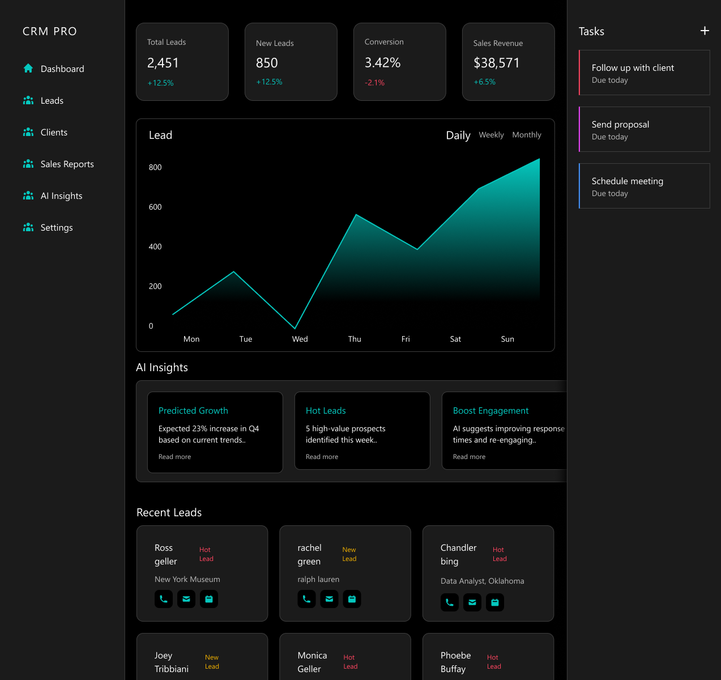721x680 pixels.
Task: Open the calendar icon on rachel green's card
Action: pos(352,599)
